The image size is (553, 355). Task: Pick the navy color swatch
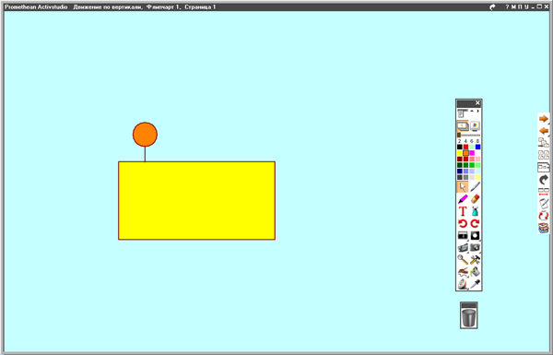[x=460, y=172]
